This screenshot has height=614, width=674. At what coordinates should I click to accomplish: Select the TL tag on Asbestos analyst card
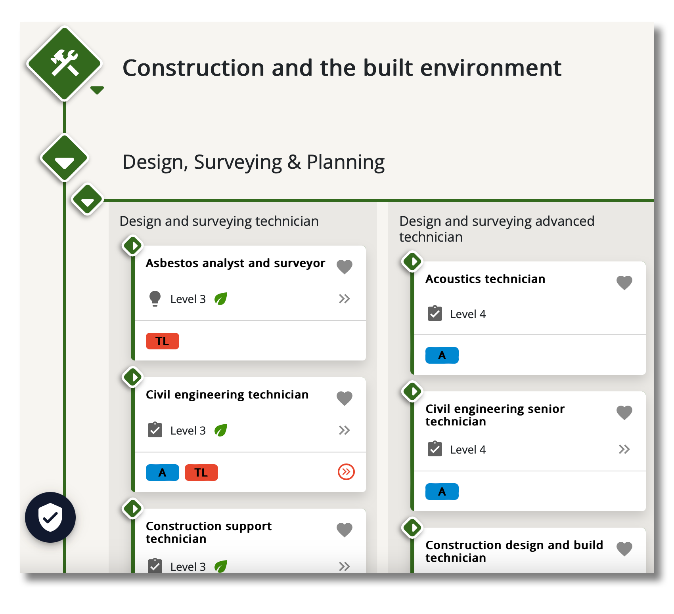pyautogui.click(x=162, y=341)
